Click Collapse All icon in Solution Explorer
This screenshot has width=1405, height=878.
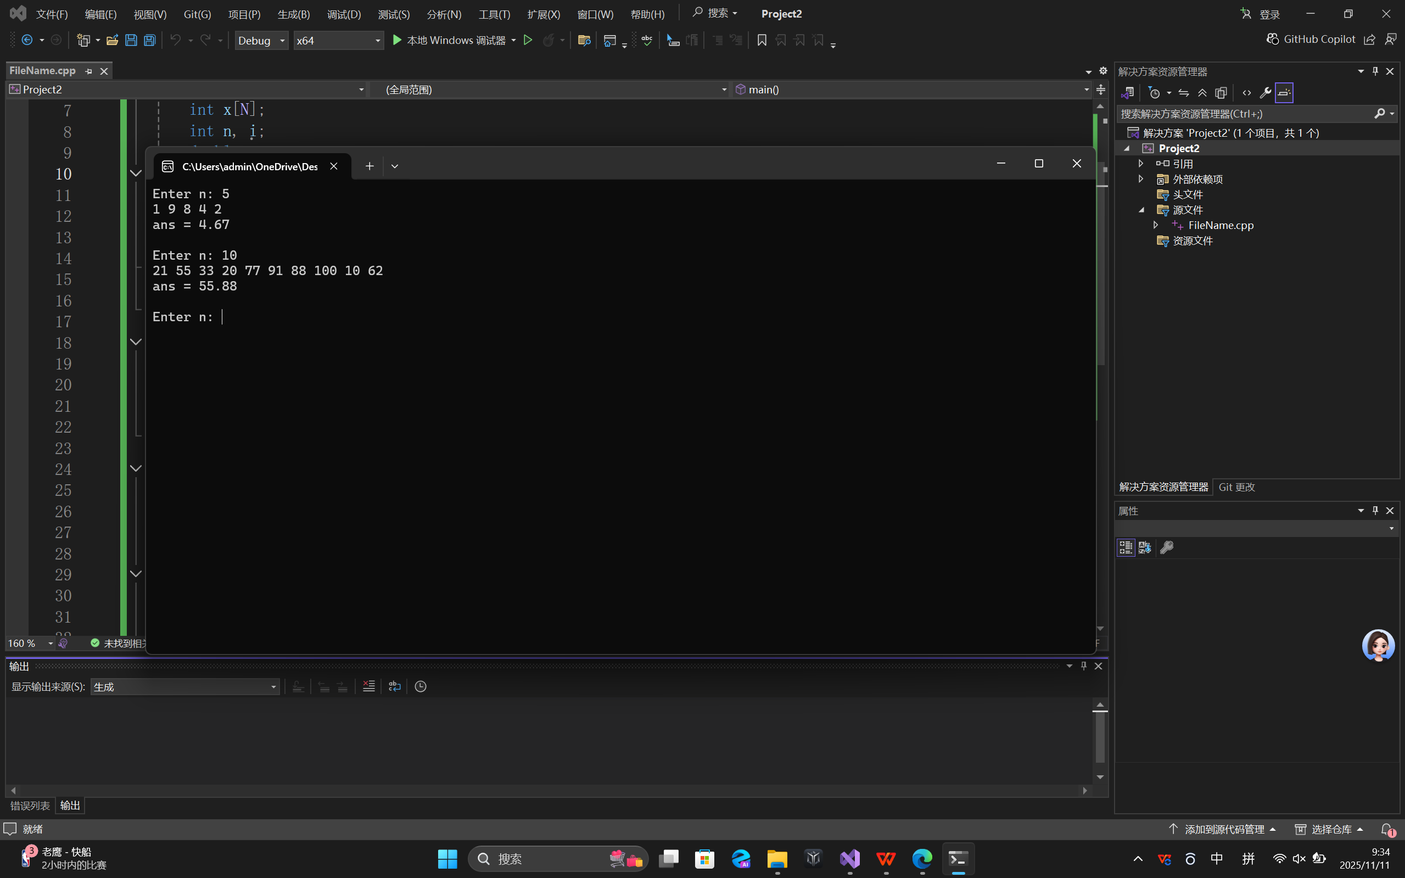click(x=1202, y=93)
